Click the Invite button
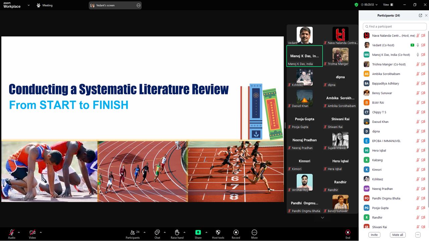The height and width of the screenshot is (241, 429). pyautogui.click(x=374, y=235)
